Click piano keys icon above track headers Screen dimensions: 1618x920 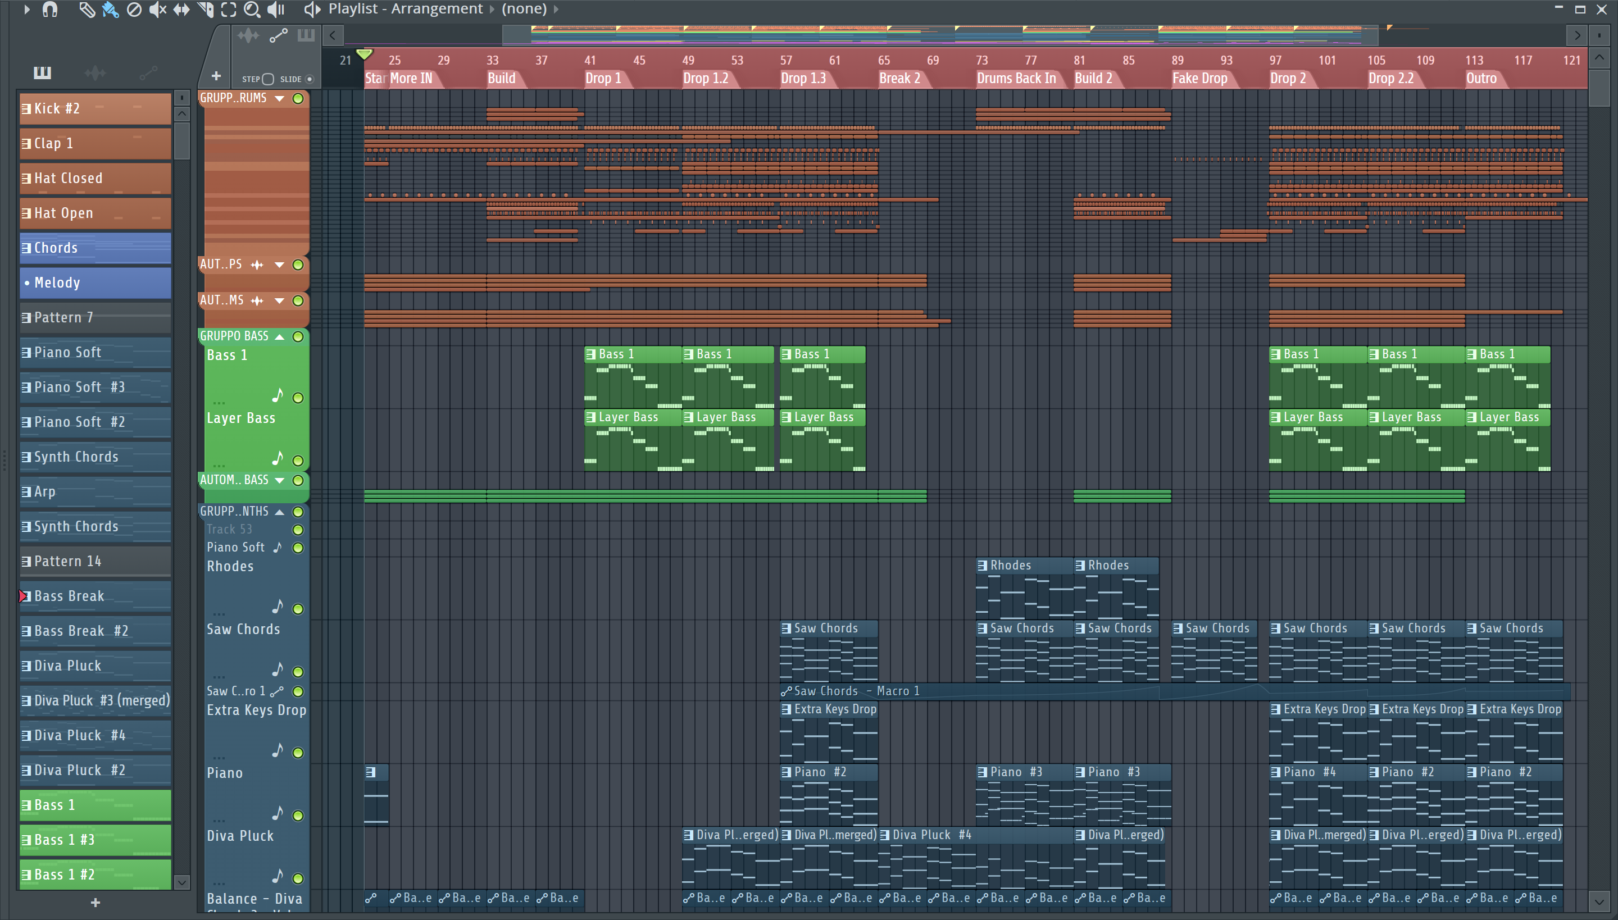click(x=306, y=35)
